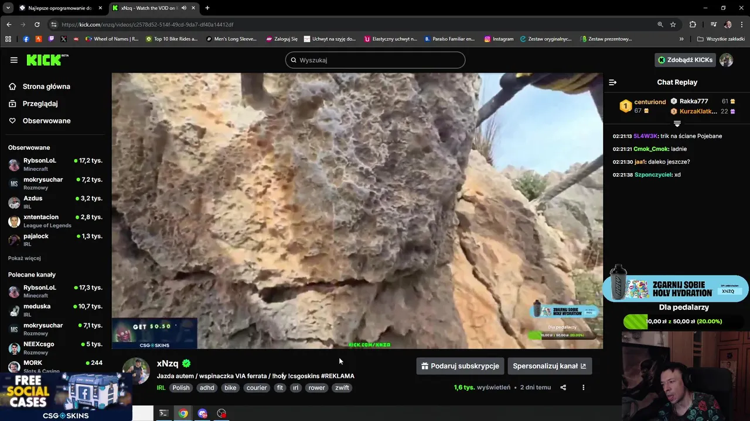Open the three-dot video options menu

[x=583, y=388]
